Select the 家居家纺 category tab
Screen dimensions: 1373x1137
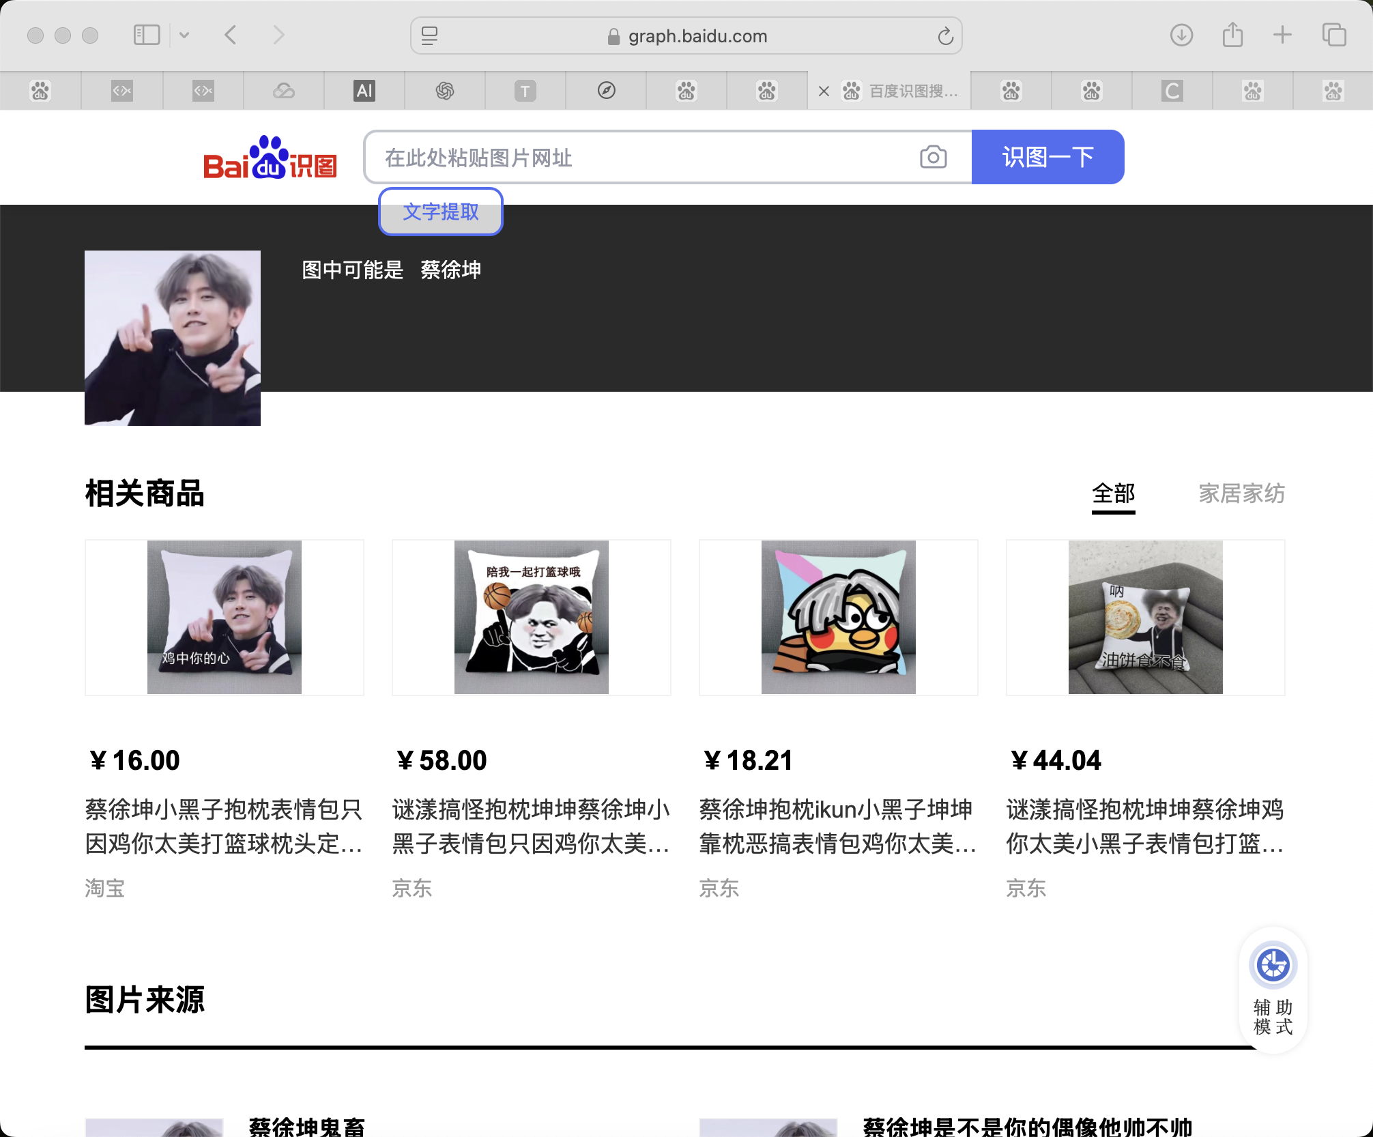[x=1241, y=493]
